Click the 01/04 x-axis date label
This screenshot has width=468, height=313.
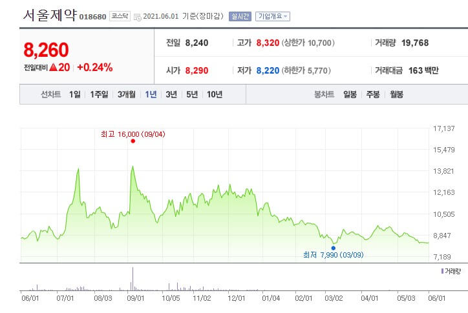tap(271, 298)
